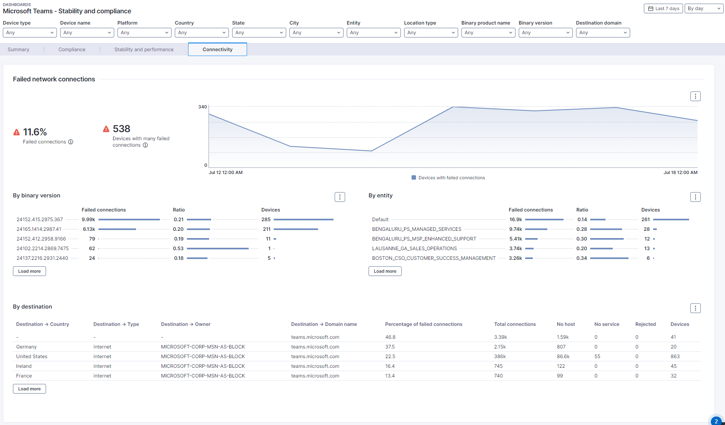Open the By entity kebab menu

pos(695,197)
